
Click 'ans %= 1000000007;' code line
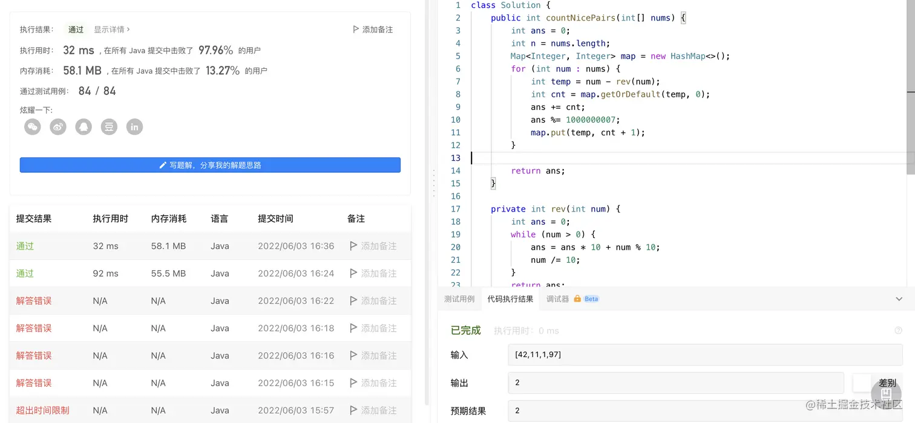576,120
